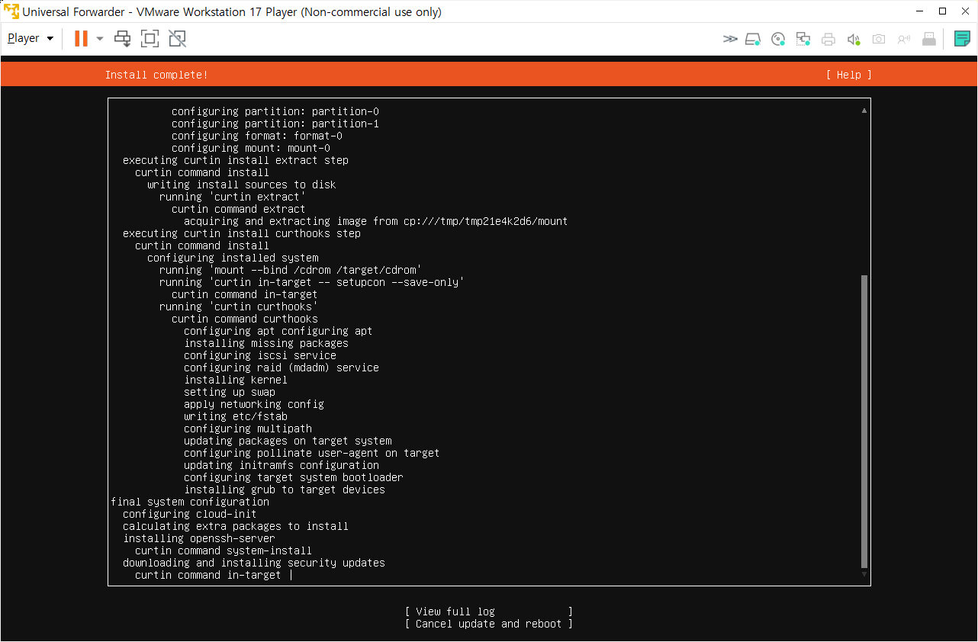Open the printer device icon
The image size is (978, 642).
click(x=828, y=39)
